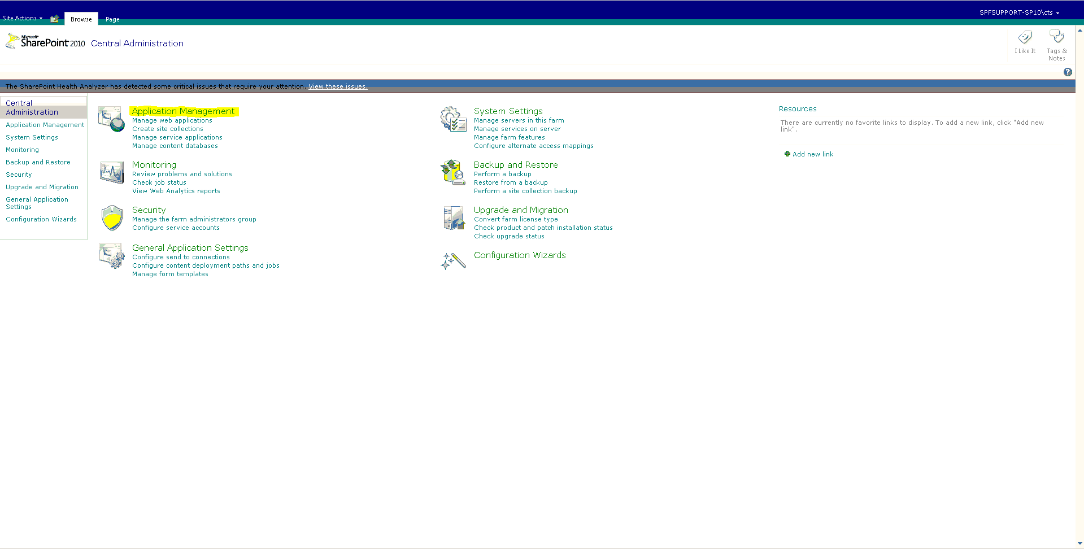Viewport: 1084px width, 549px height.
Task: Click Manage form templates link
Action: click(x=170, y=274)
